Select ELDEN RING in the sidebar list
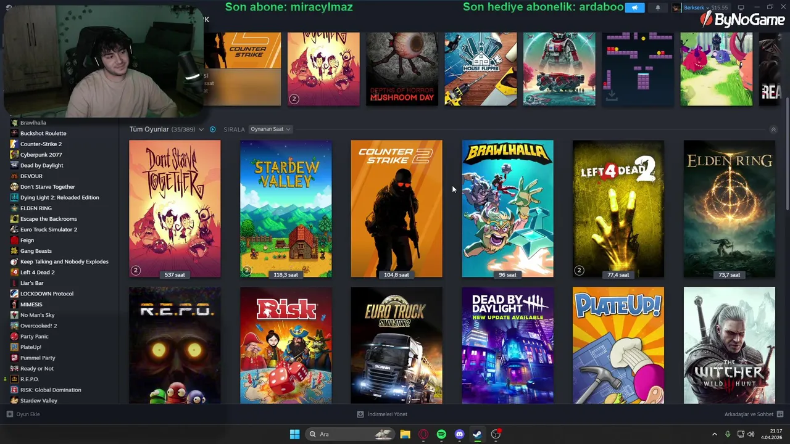This screenshot has width=790, height=444. (36, 208)
